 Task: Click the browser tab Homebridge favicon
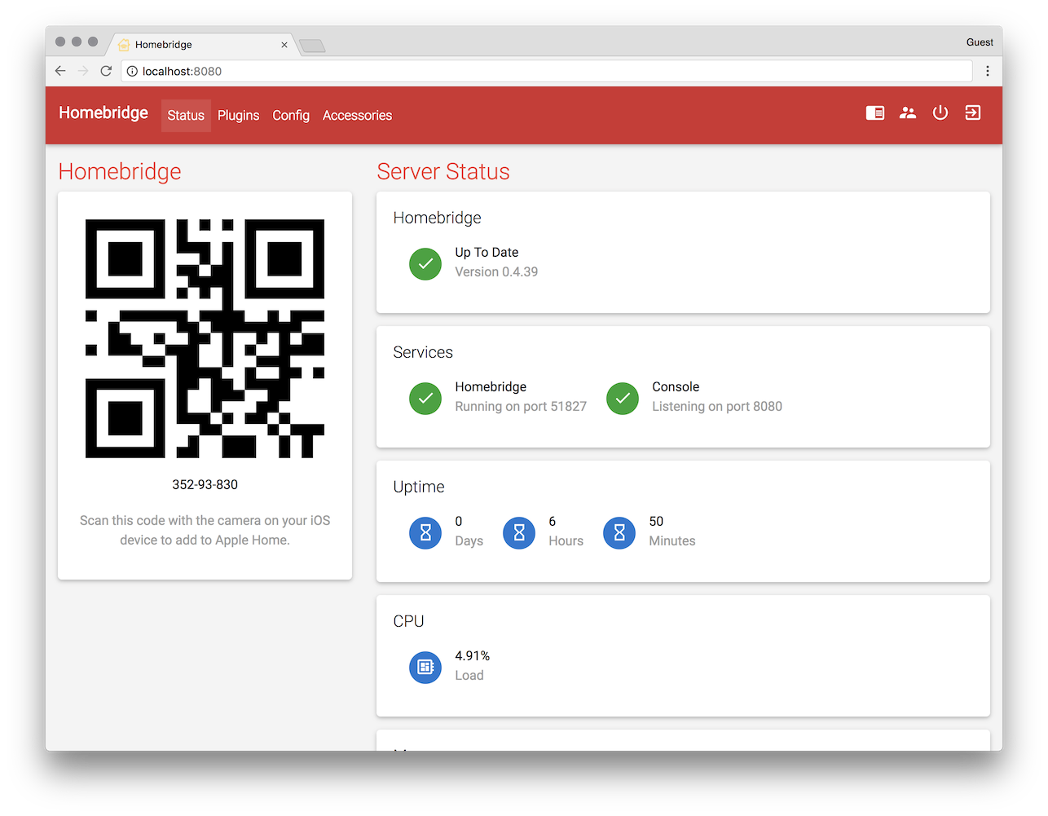(124, 45)
